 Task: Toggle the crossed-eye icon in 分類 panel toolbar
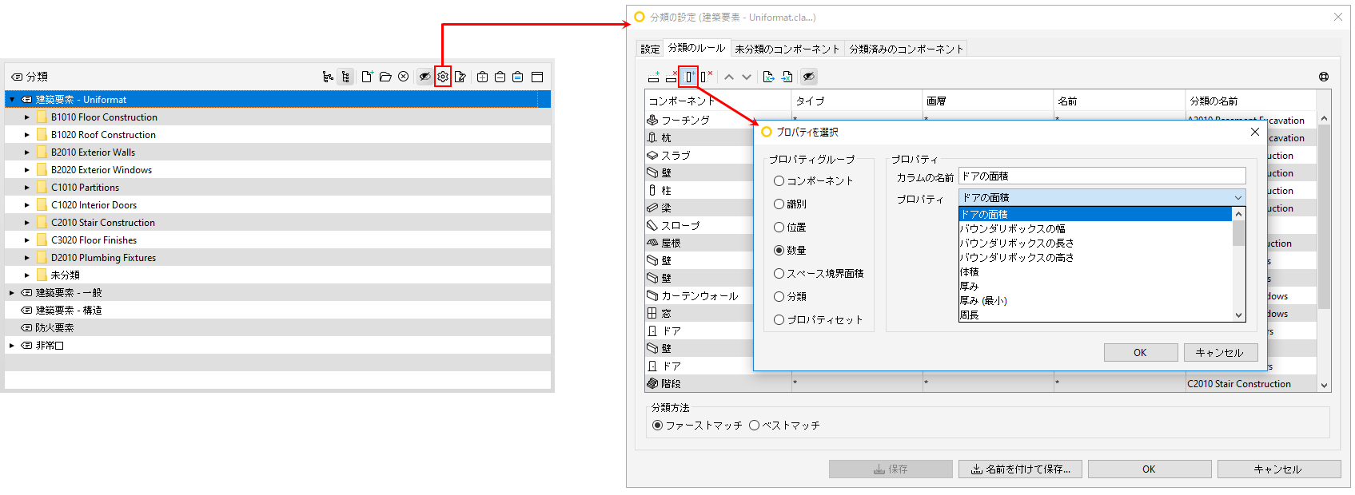425,77
